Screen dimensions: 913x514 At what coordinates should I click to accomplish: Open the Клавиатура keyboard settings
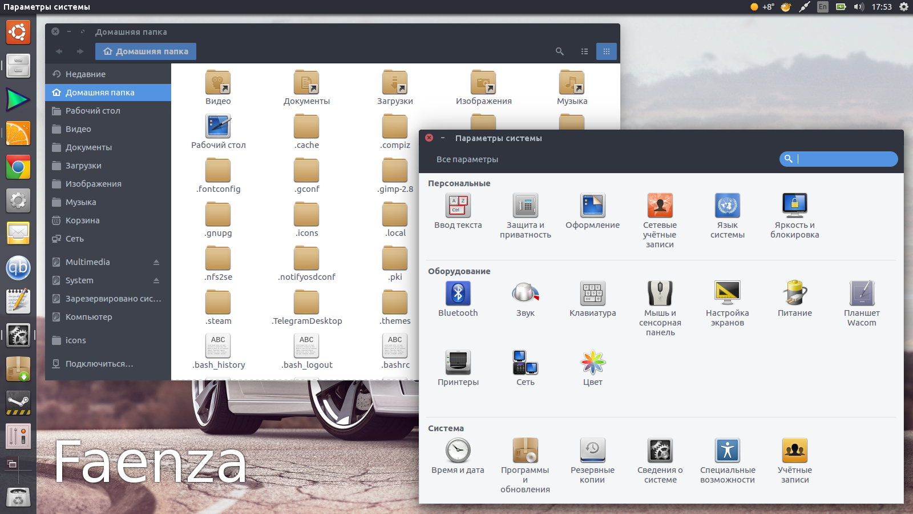click(592, 294)
